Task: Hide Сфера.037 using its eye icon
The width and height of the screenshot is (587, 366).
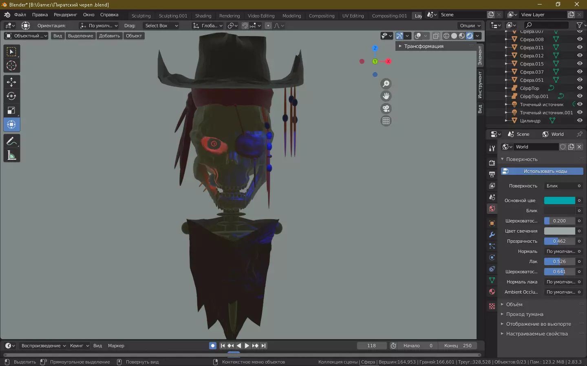Action: (580, 72)
